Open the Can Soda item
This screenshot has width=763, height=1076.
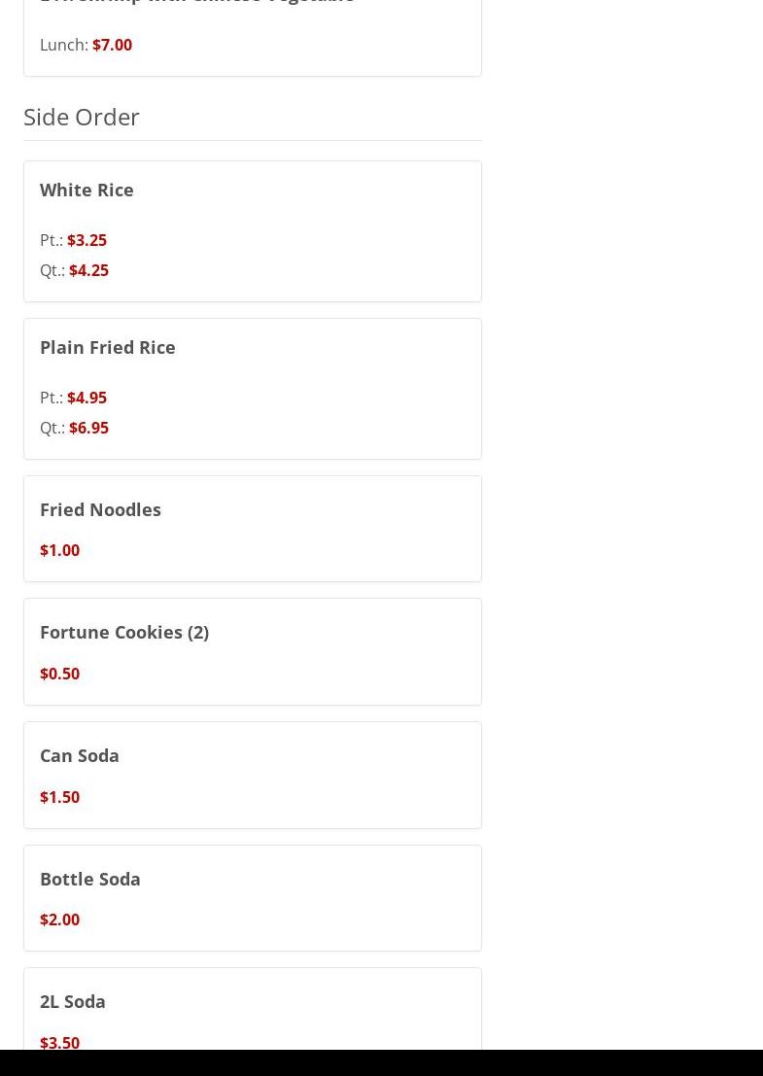coord(79,755)
